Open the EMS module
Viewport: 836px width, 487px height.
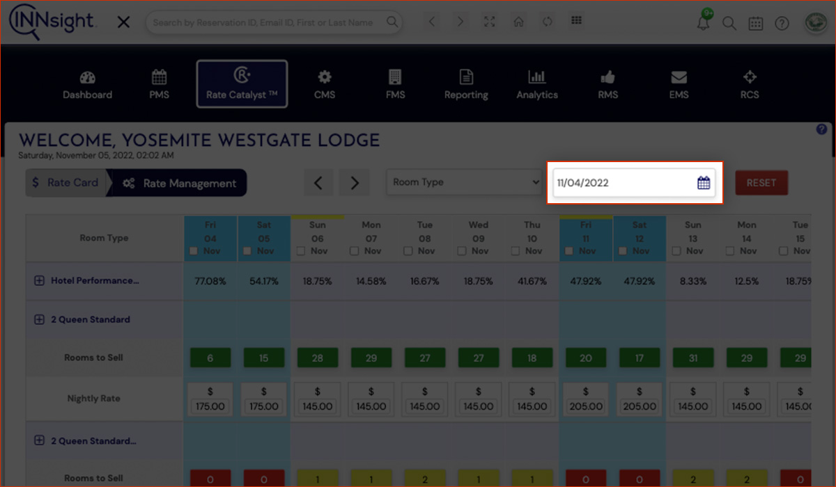coord(679,84)
